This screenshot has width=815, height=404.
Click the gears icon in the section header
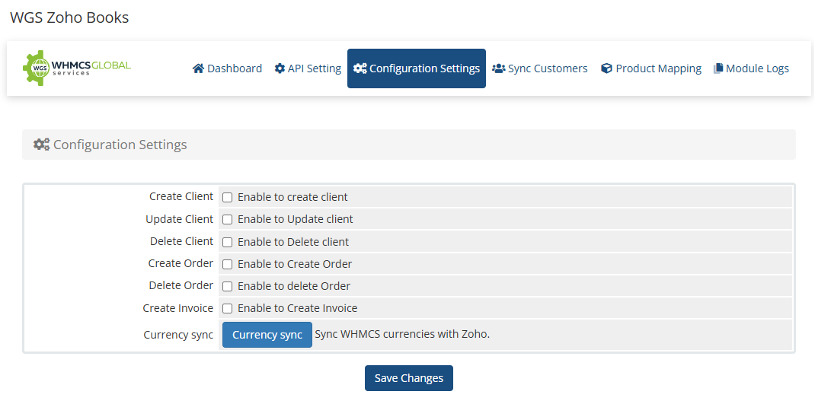tap(42, 145)
